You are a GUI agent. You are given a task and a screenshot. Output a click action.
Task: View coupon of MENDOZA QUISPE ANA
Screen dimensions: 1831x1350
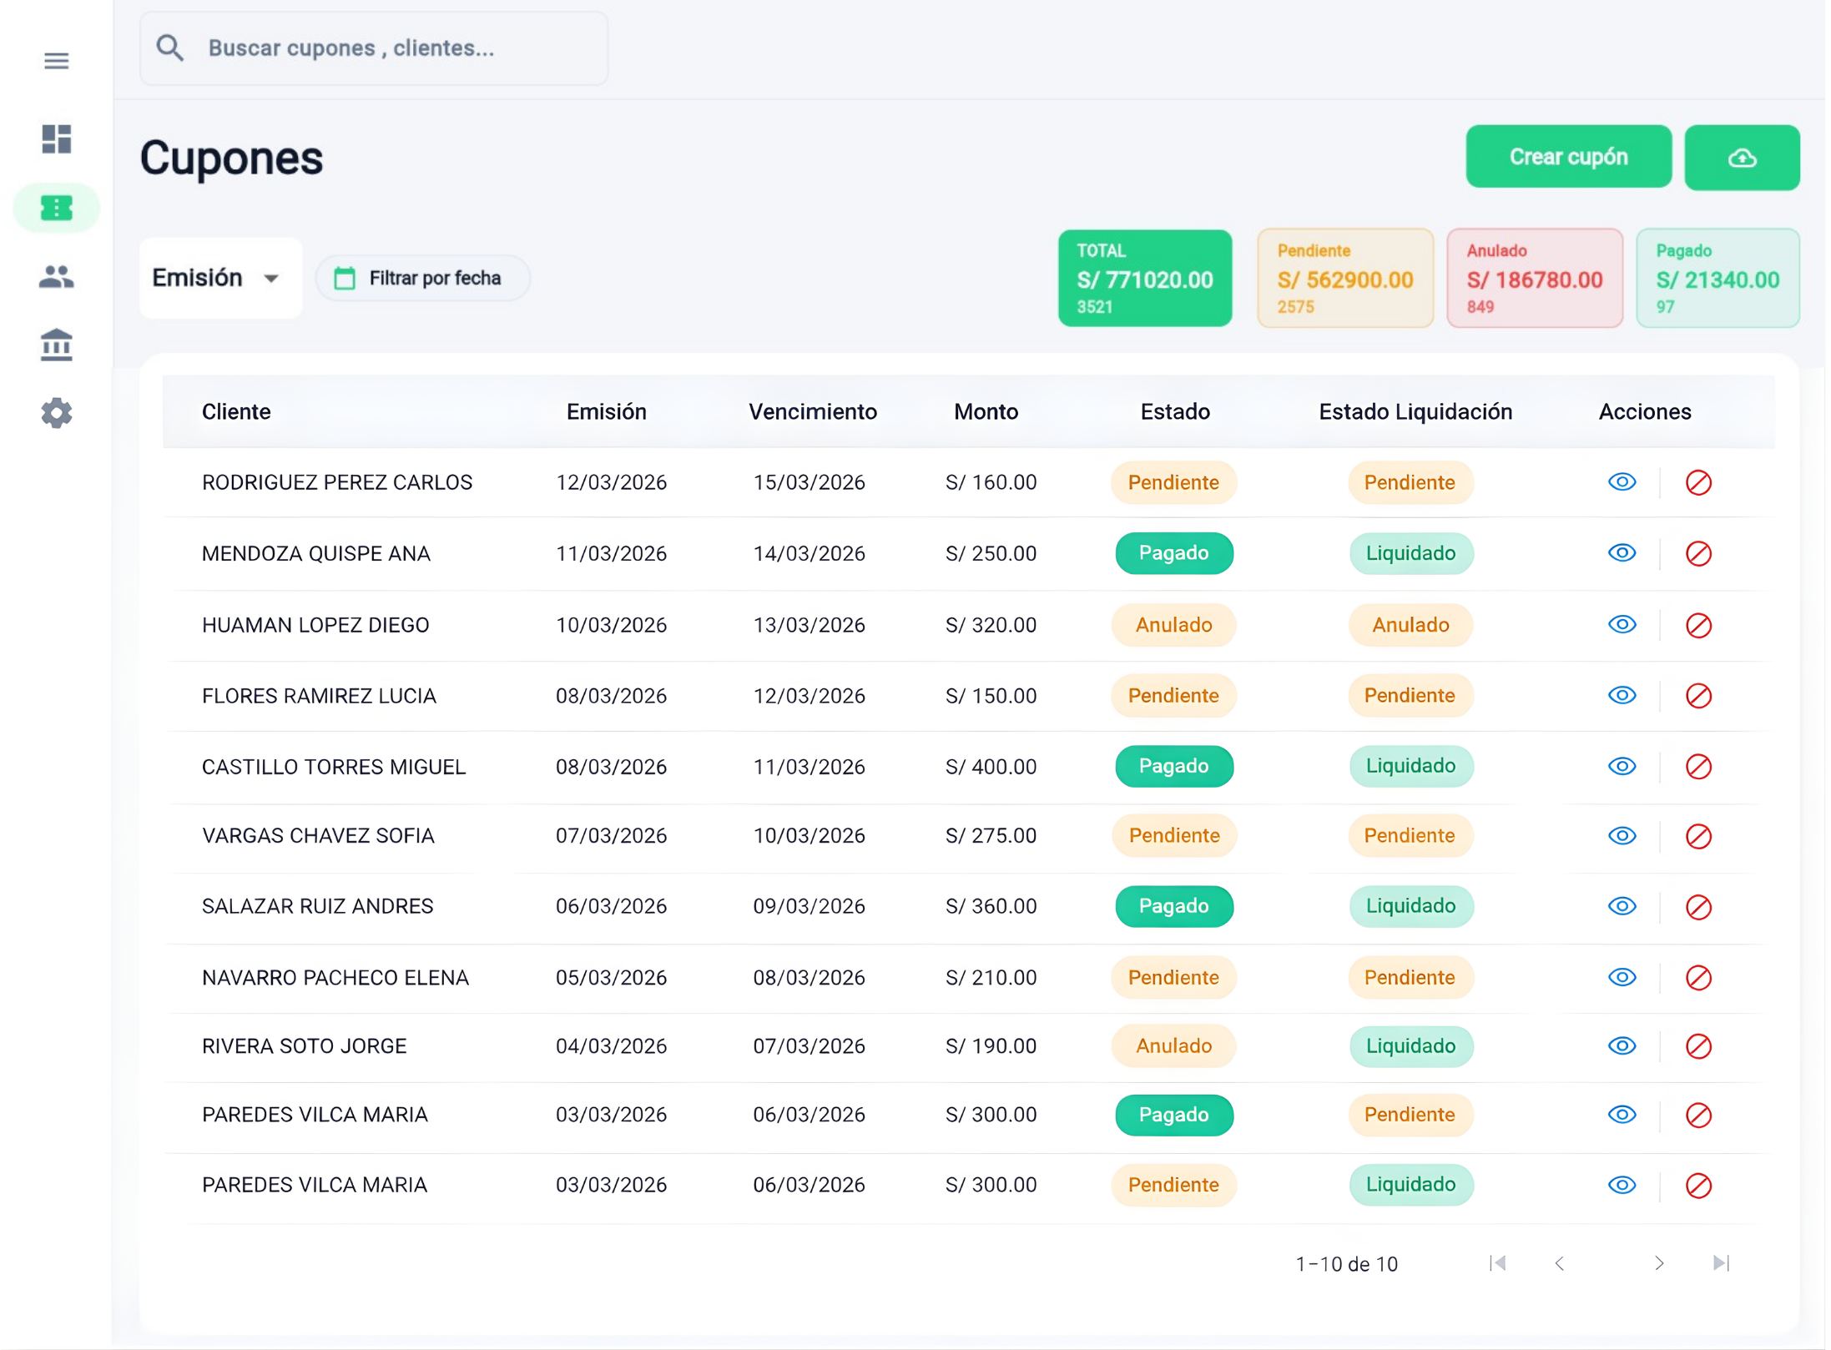point(1622,553)
